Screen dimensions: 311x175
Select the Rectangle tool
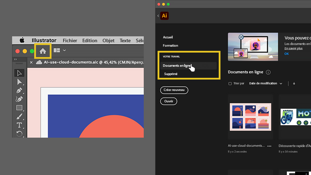tap(19, 108)
